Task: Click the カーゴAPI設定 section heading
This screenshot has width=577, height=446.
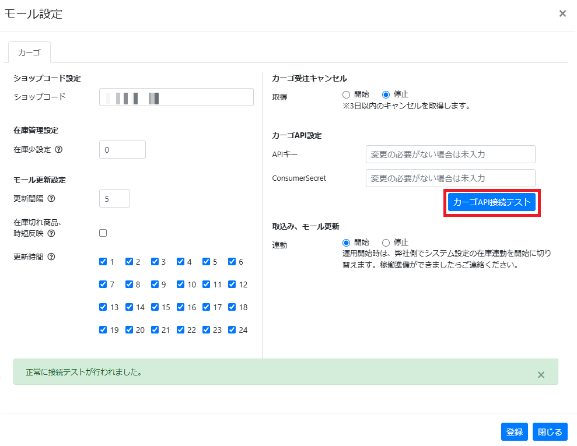Action: click(x=296, y=135)
